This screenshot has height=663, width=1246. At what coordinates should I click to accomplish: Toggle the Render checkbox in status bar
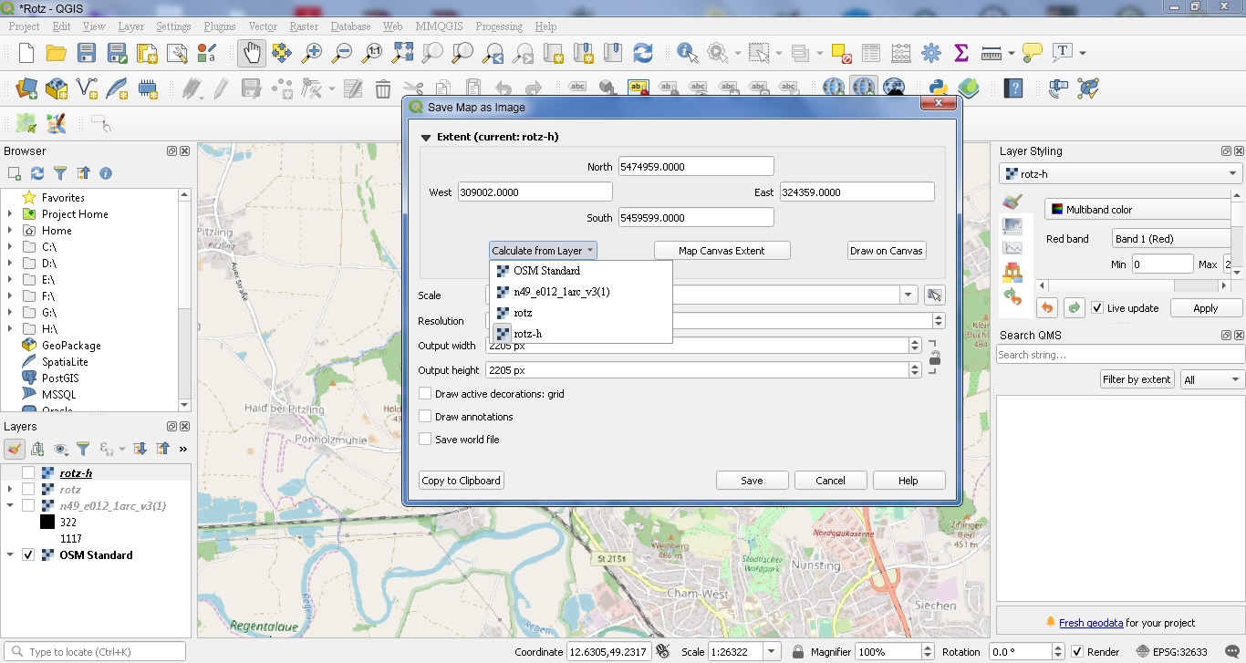click(x=1078, y=652)
